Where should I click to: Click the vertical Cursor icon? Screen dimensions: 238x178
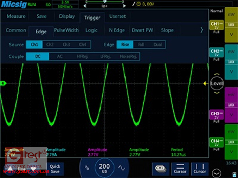tap(200, 169)
